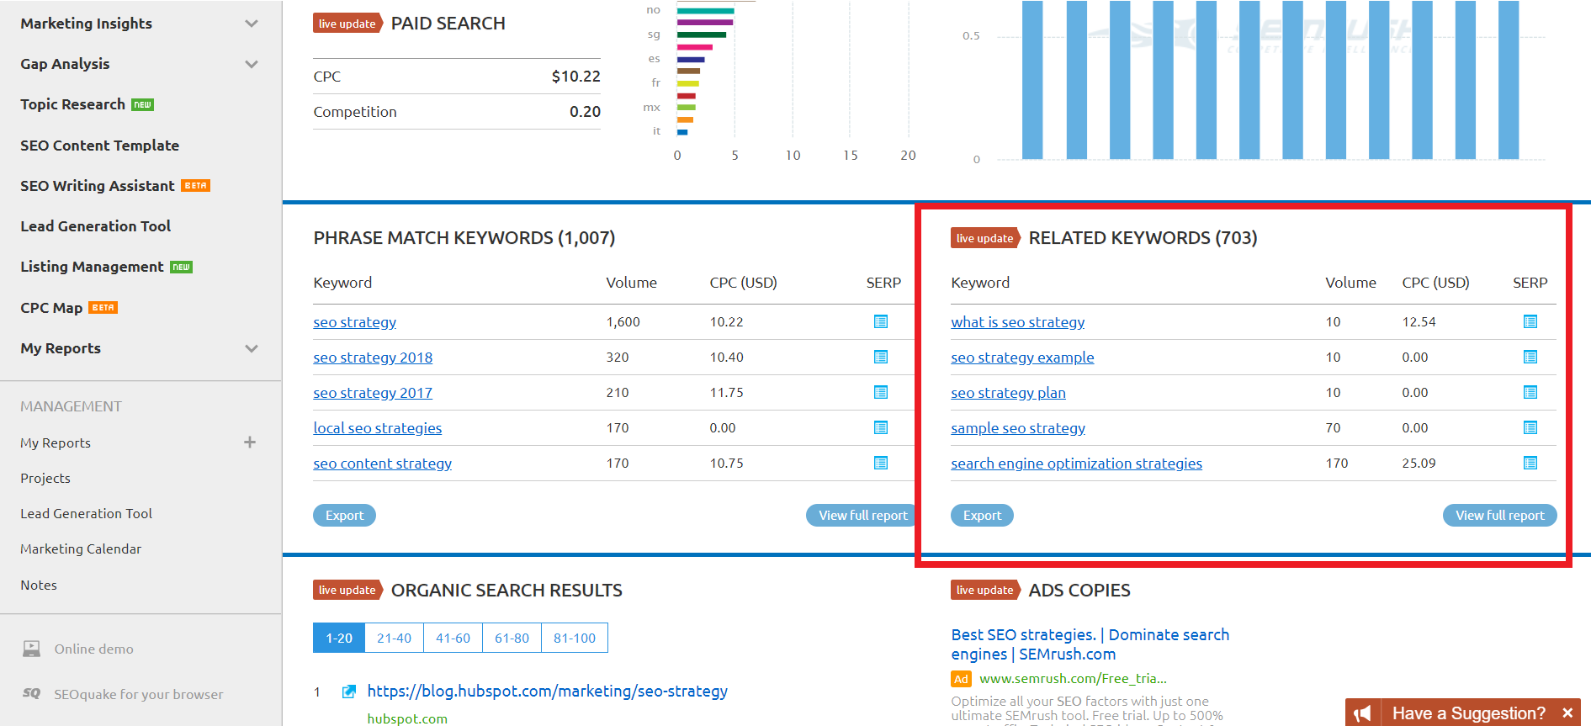This screenshot has height=726, width=1591.
Task: Expand the Marketing Insights menu
Action: (x=251, y=24)
